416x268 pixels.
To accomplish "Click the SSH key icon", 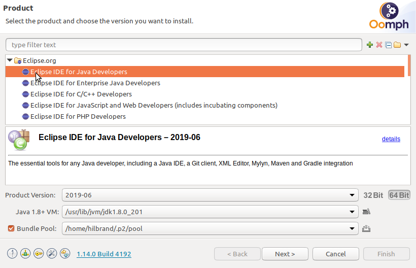I will (39, 254).
